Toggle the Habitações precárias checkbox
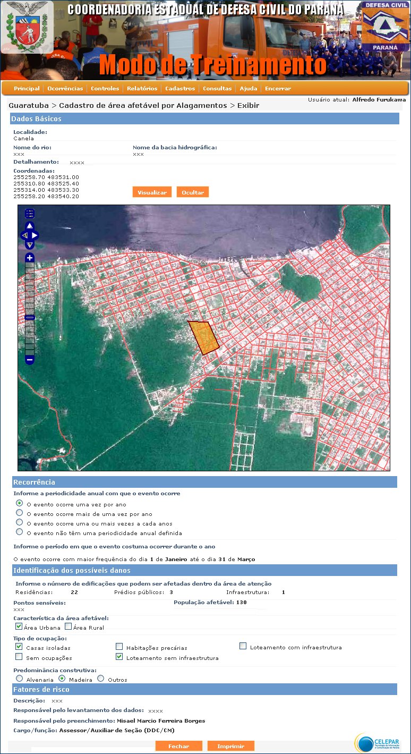Screen dimensions: 411x754 point(119,647)
